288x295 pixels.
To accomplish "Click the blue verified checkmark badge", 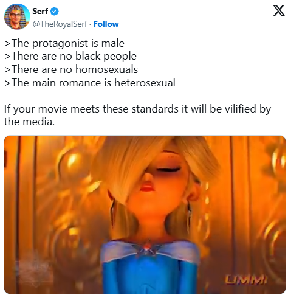I will pyautogui.click(x=54, y=11).
